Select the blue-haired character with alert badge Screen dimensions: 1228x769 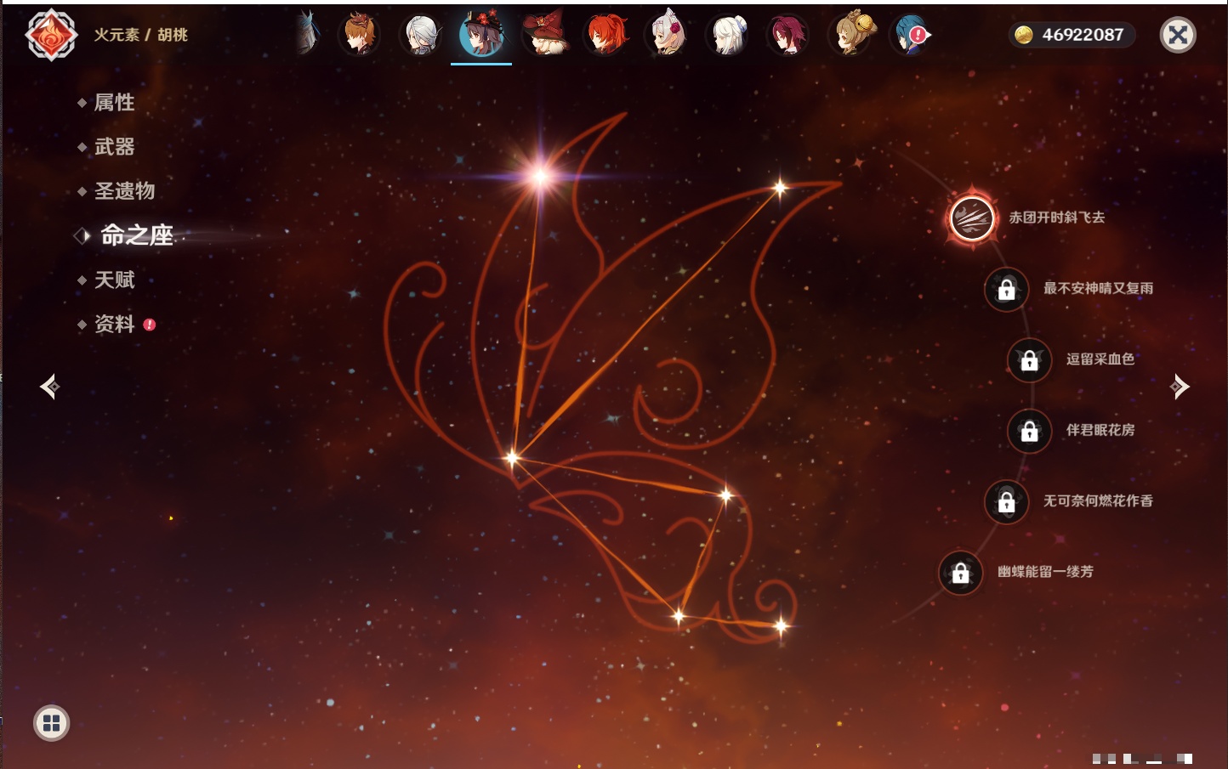910,35
